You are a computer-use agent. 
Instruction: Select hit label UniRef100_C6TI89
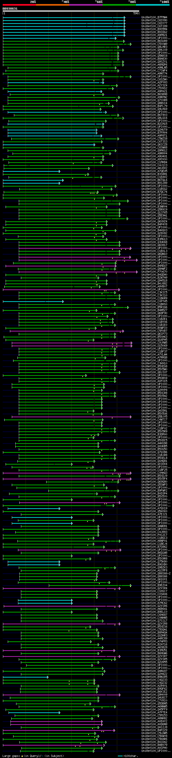click(154, 26)
